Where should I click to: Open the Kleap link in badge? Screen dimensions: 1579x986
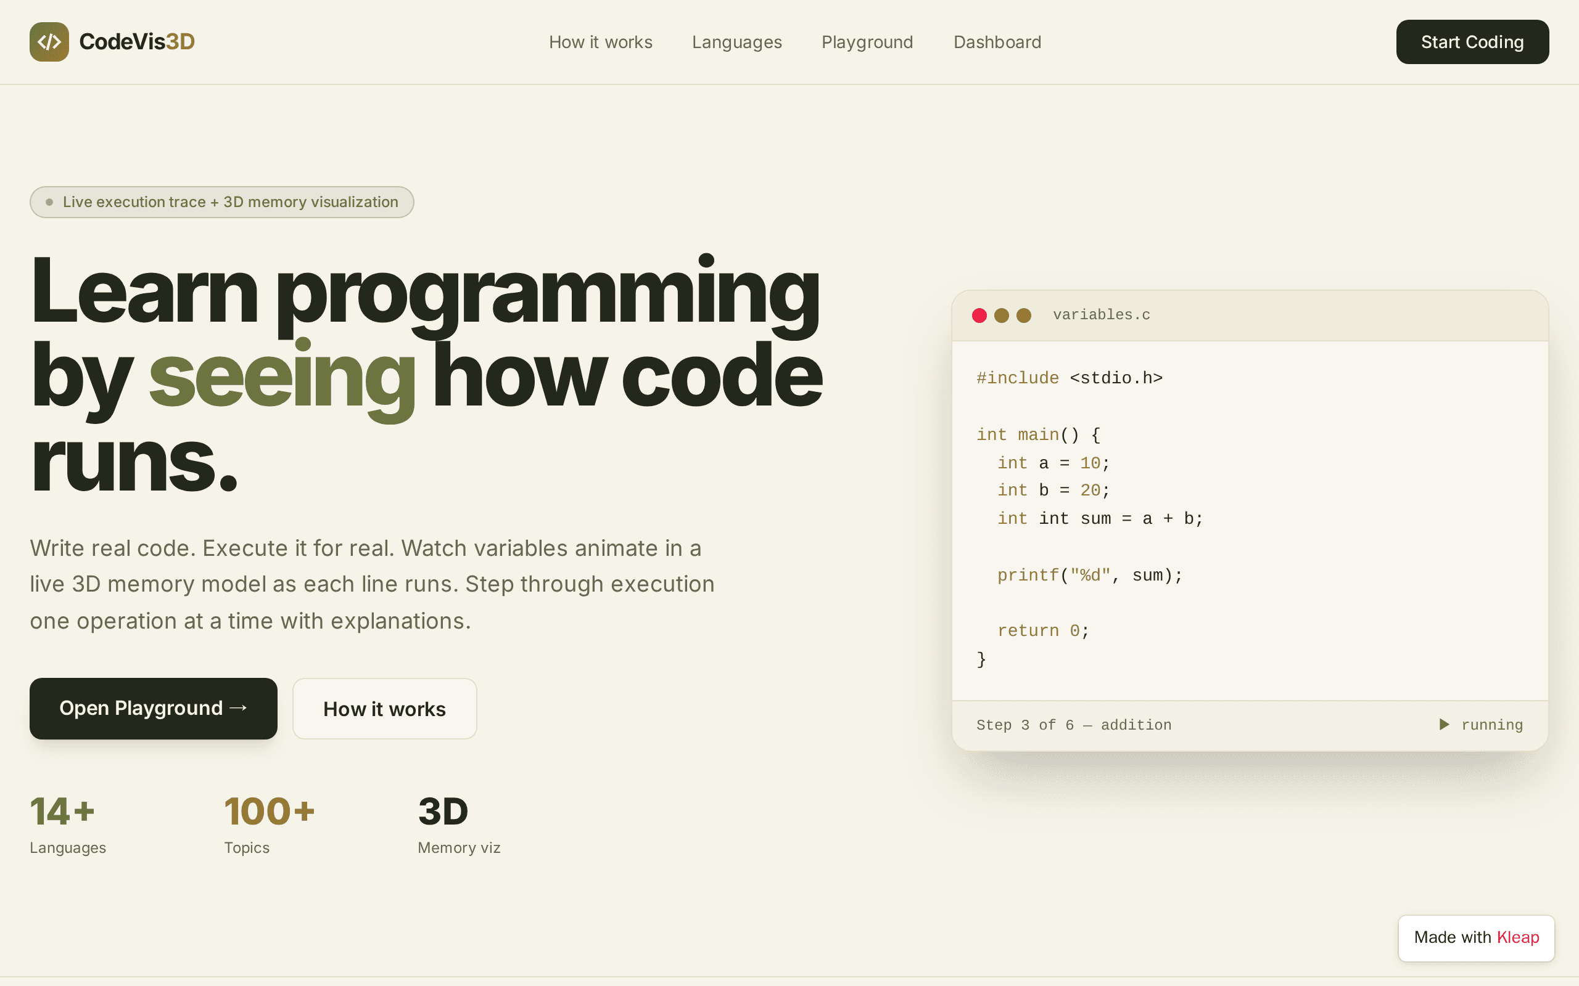[1518, 937]
